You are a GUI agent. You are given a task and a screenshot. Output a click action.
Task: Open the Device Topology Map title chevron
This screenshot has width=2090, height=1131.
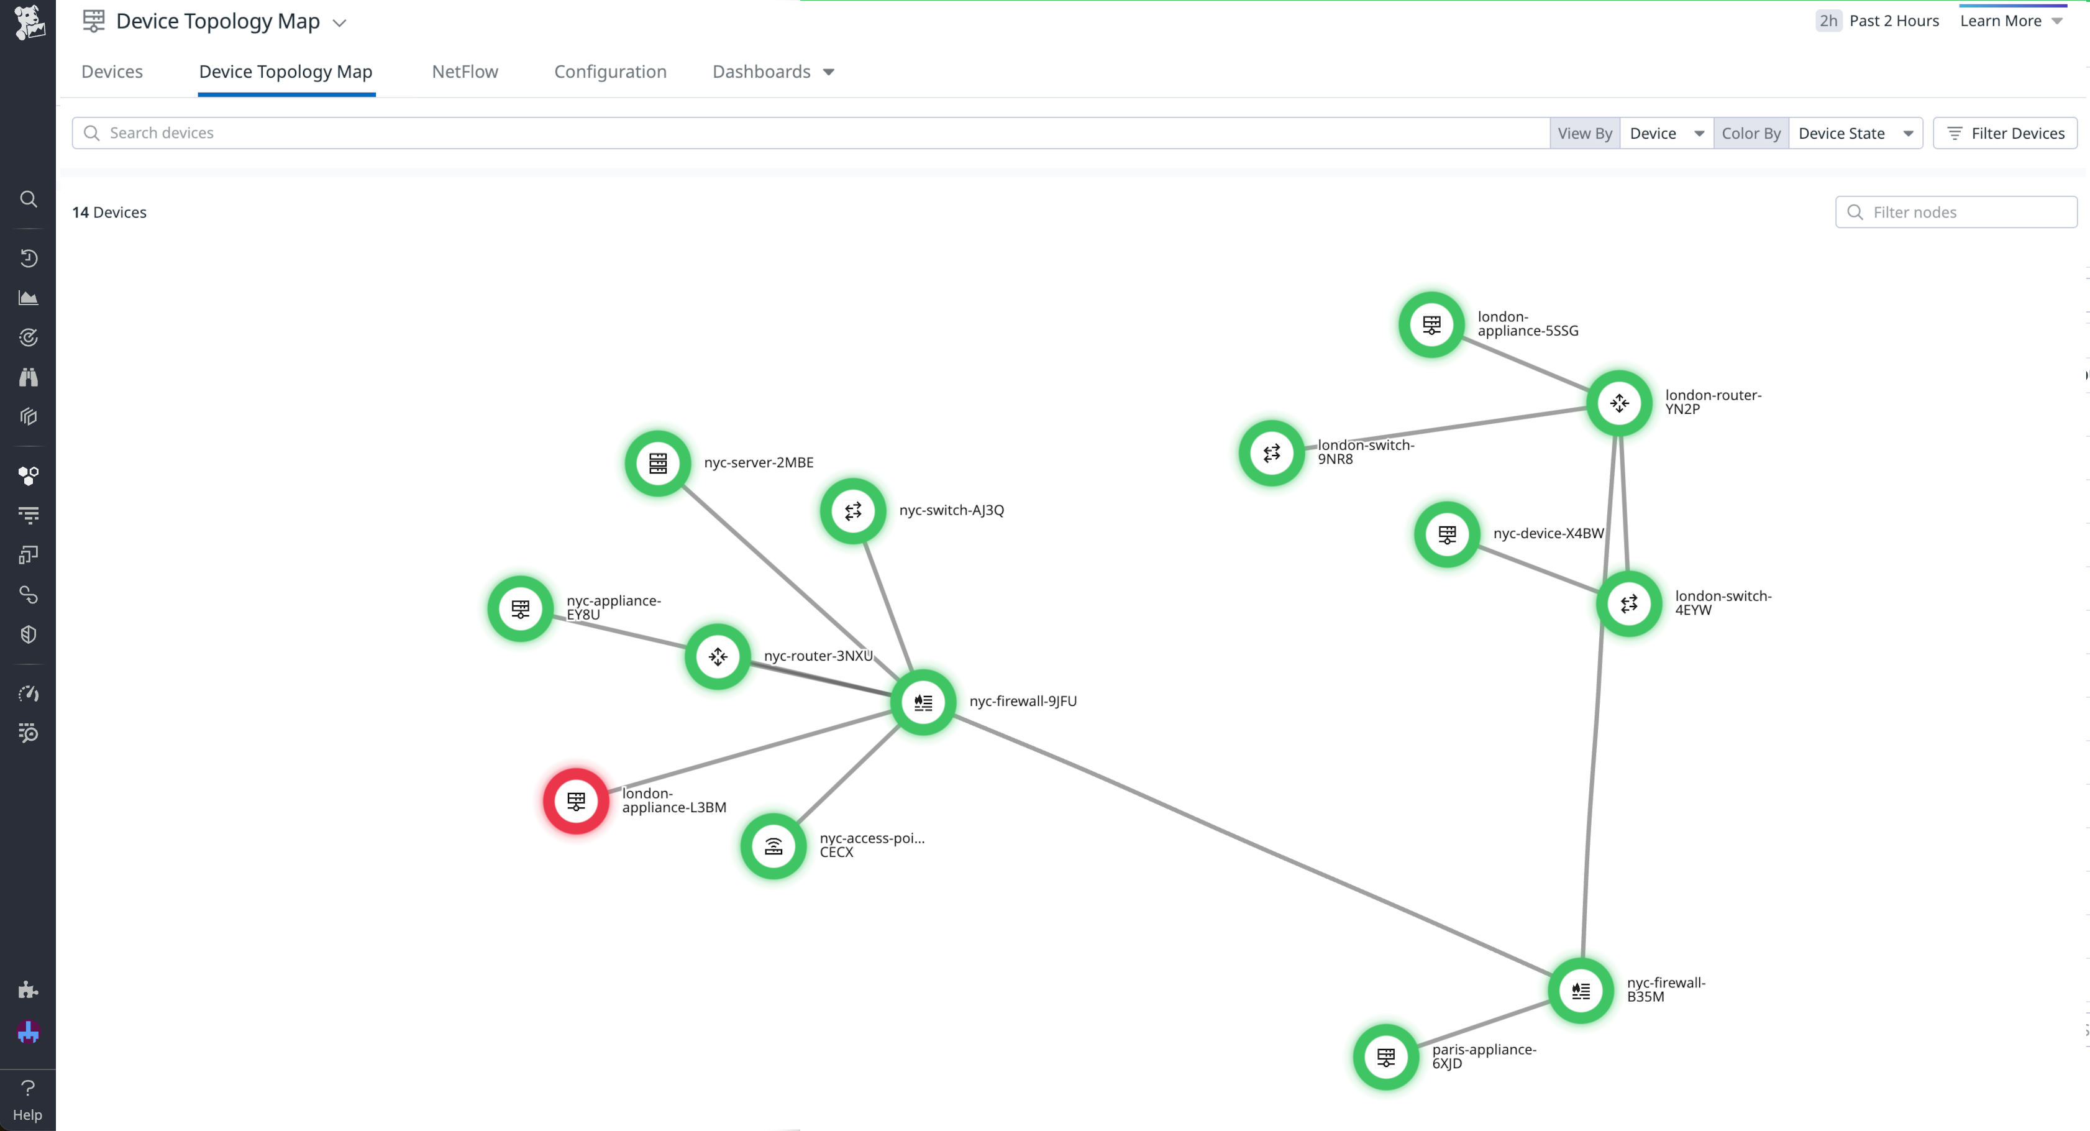coord(339,22)
